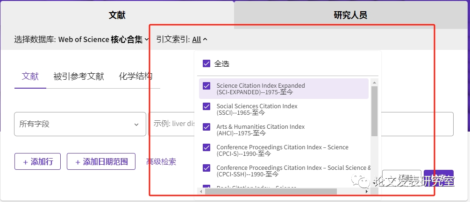This screenshot has width=470, height=202.
Task: Uncheck Science Citation Index Expanded checkbox
Action: click(207, 86)
